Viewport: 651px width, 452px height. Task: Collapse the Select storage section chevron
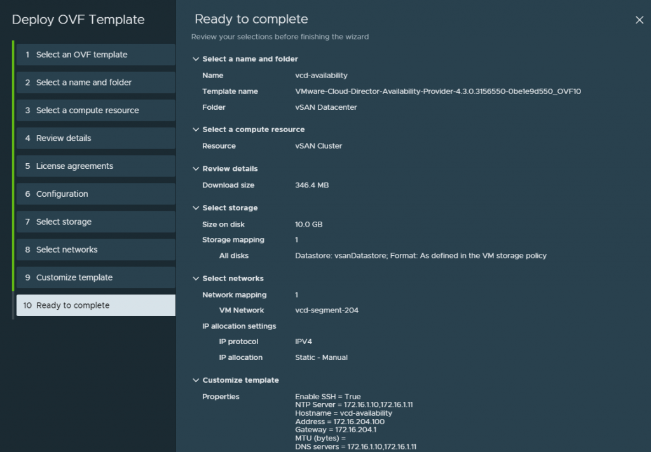(196, 208)
